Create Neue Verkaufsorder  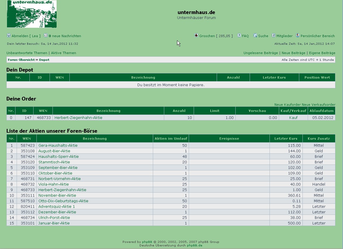point(318,105)
